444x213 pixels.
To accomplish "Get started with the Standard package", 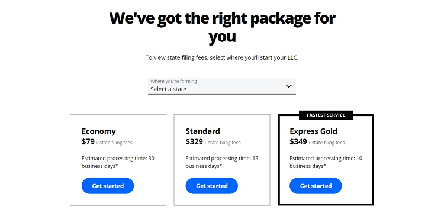I will pyautogui.click(x=211, y=186).
